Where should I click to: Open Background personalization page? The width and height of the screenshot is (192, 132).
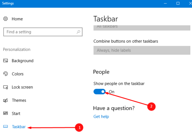[22, 61]
